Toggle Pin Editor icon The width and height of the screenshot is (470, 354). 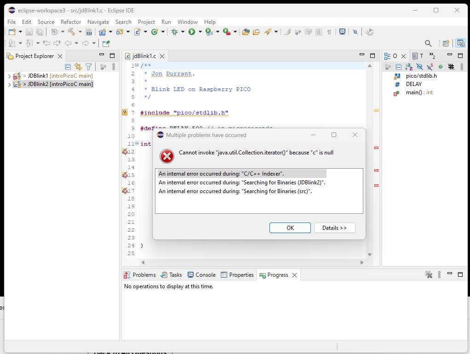tap(106, 43)
